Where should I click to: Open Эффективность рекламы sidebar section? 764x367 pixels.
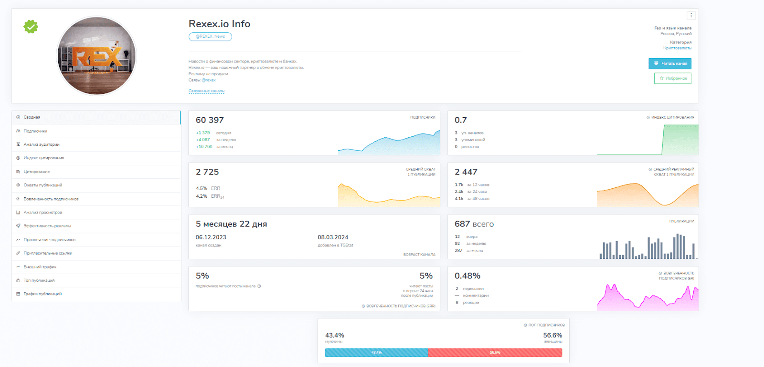click(96, 226)
